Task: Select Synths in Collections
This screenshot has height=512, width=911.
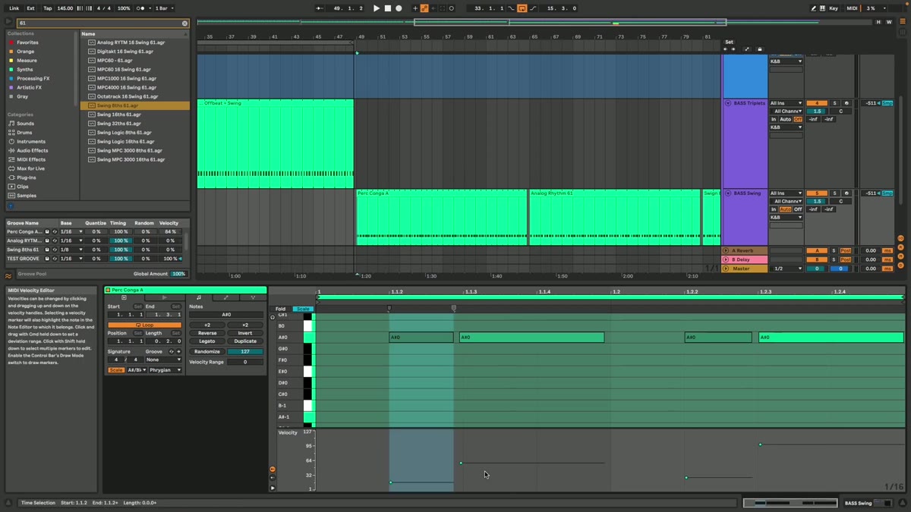Action: point(25,70)
